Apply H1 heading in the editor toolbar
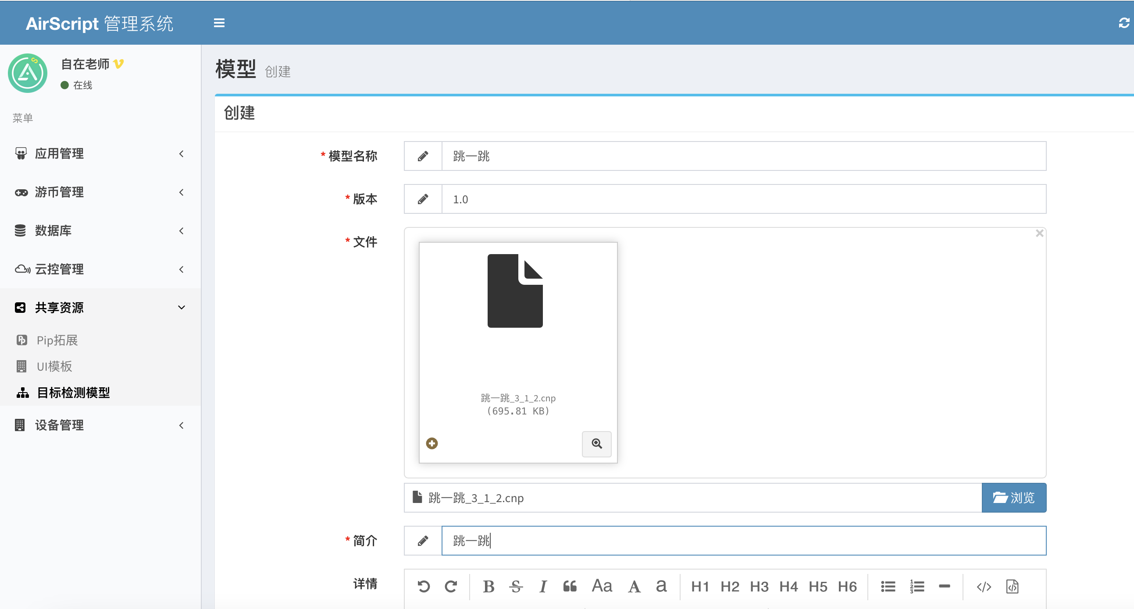The width and height of the screenshot is (1134, 609). [x=700, y=586]
